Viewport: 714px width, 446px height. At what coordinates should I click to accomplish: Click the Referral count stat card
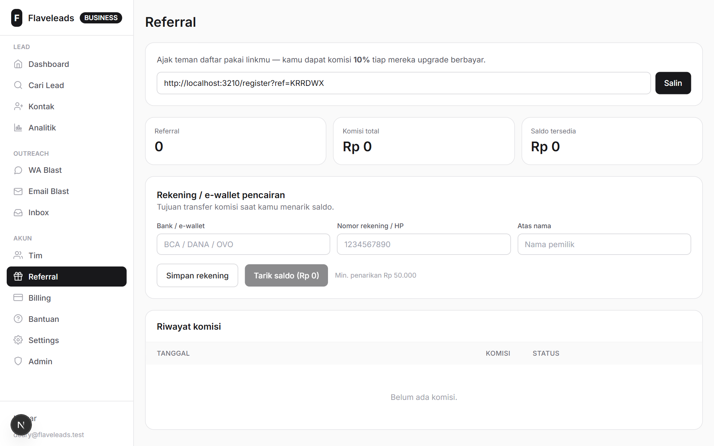point(235,141)
